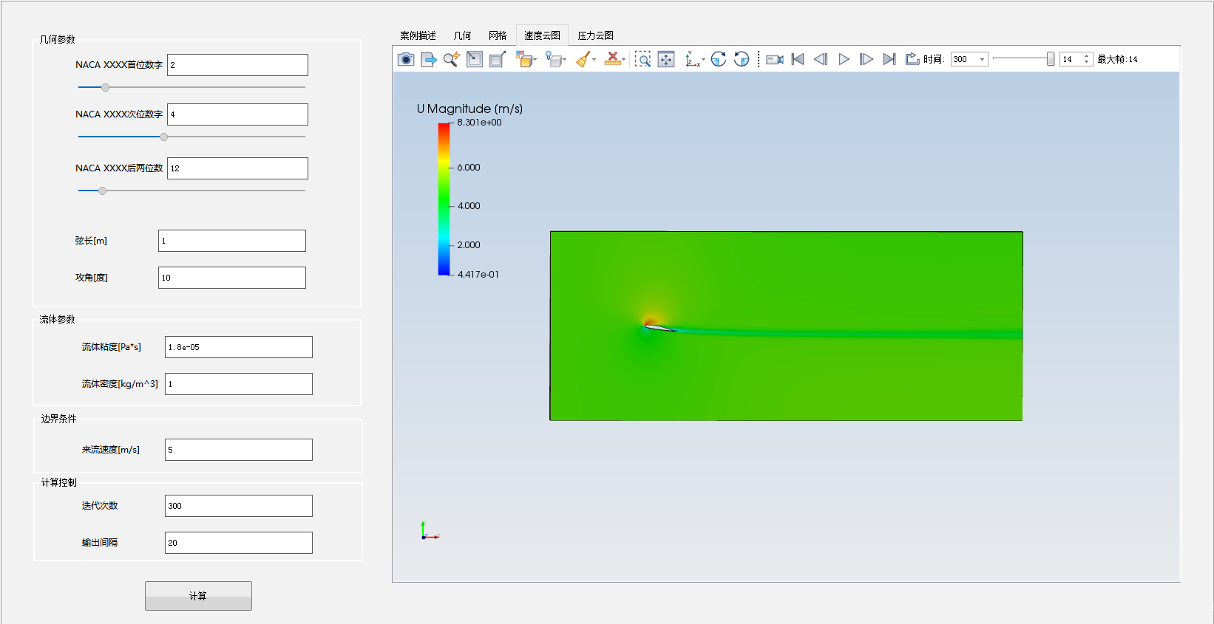
Task: Jump to the first frame
Action: pos(798,59)
